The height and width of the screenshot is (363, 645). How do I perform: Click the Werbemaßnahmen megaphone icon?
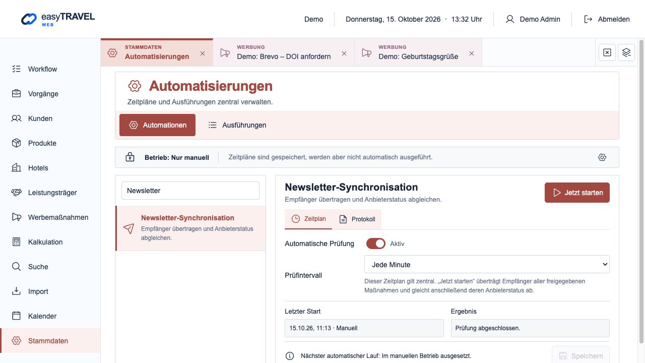tap(17, 217)
